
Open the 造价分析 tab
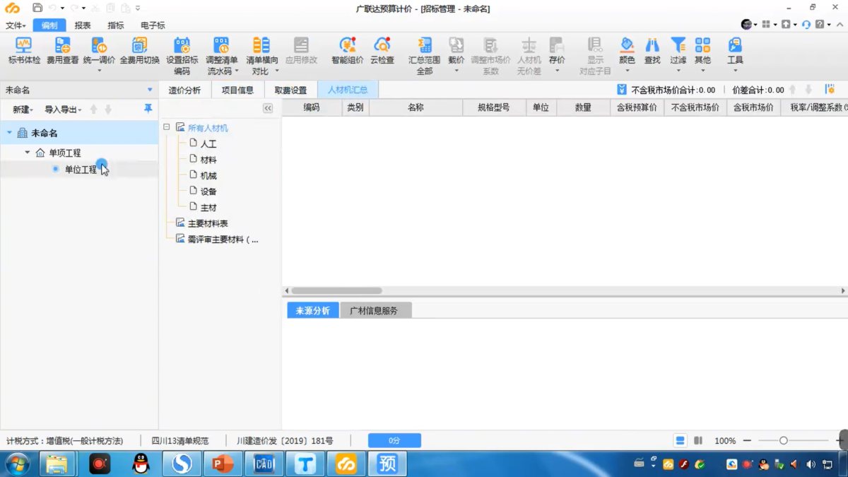click(184, 90)
